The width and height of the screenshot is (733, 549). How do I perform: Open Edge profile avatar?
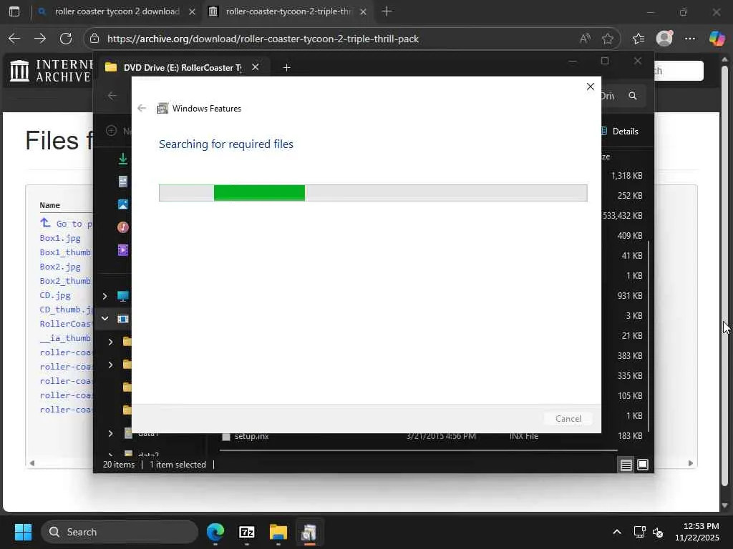click(x=664, y=39)
